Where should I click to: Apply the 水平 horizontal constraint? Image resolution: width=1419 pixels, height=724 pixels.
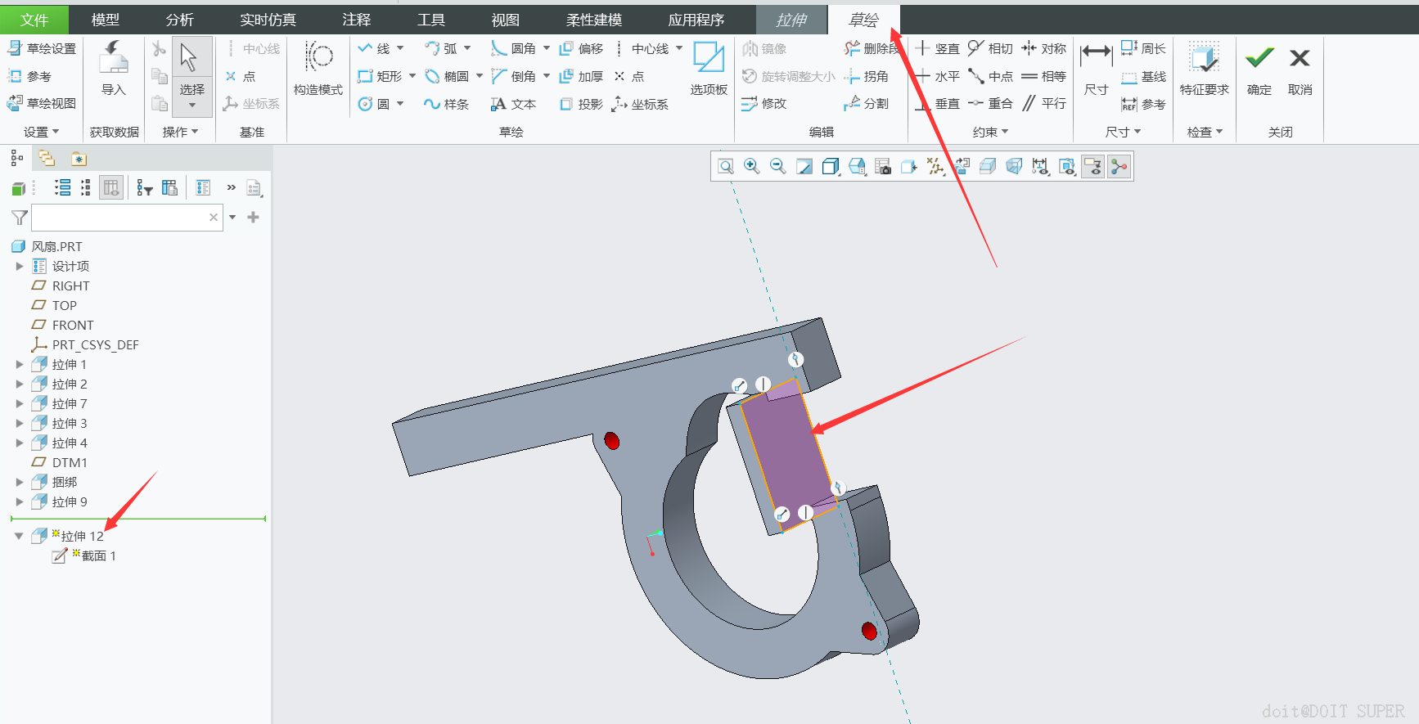click(x=937, y=76)
